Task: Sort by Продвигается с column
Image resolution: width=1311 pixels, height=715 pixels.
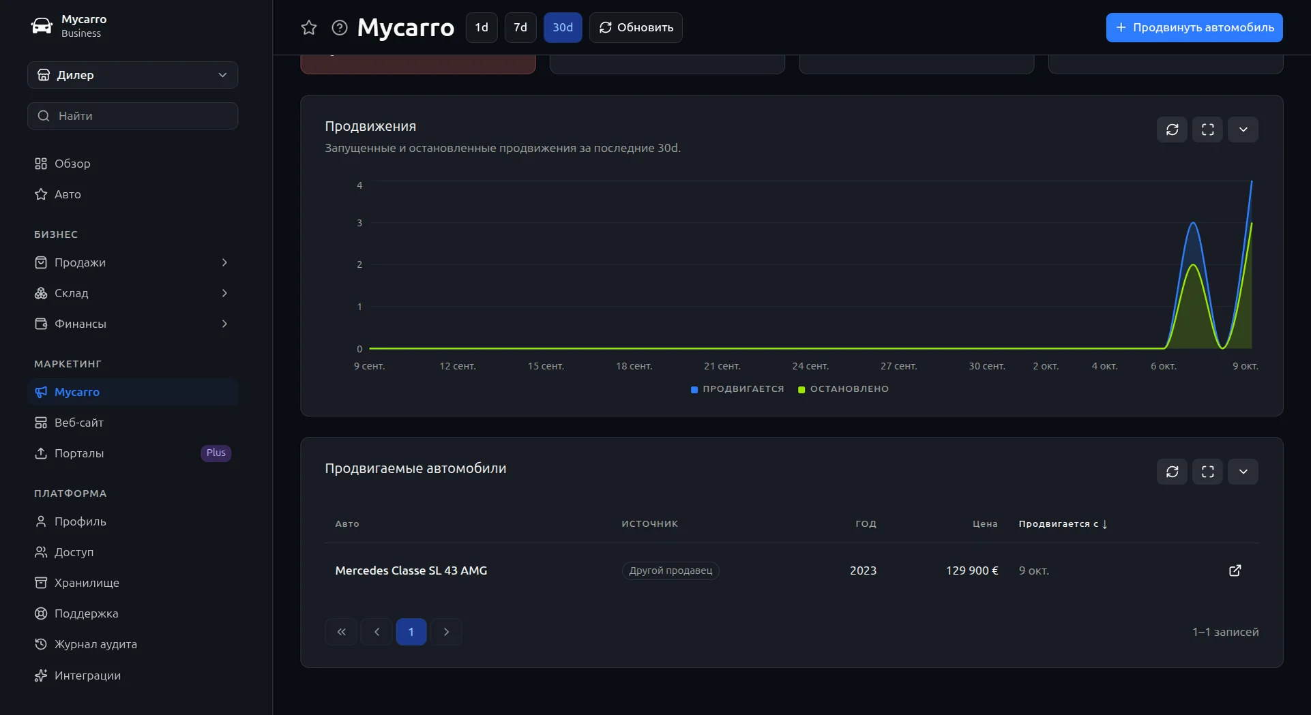Action: click(1063, 524)
